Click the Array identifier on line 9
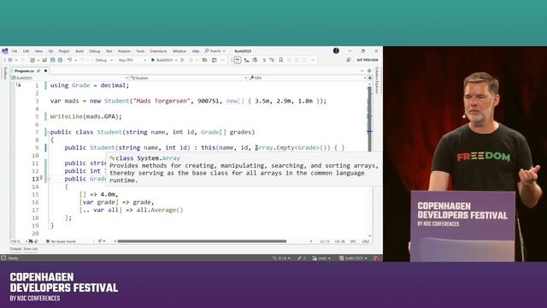 [264, 148]
